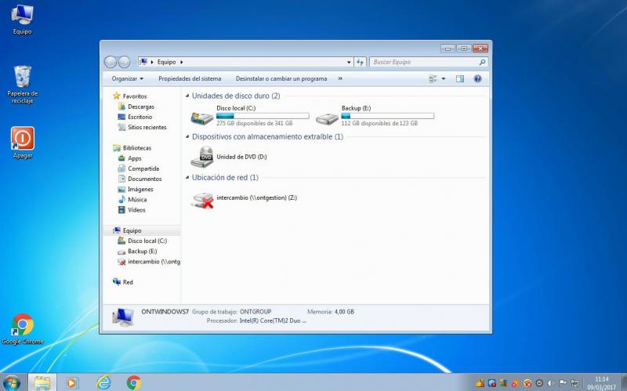Open the Disco local (C:) drive icon
The width and height of the screenshot is (627, 391).
[202, 118]
